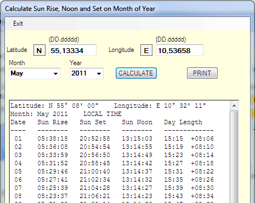The width and height of the screenshot is (255, 203).
Task: Select day length 15:15 for date 01
Action: pos(173,138)
